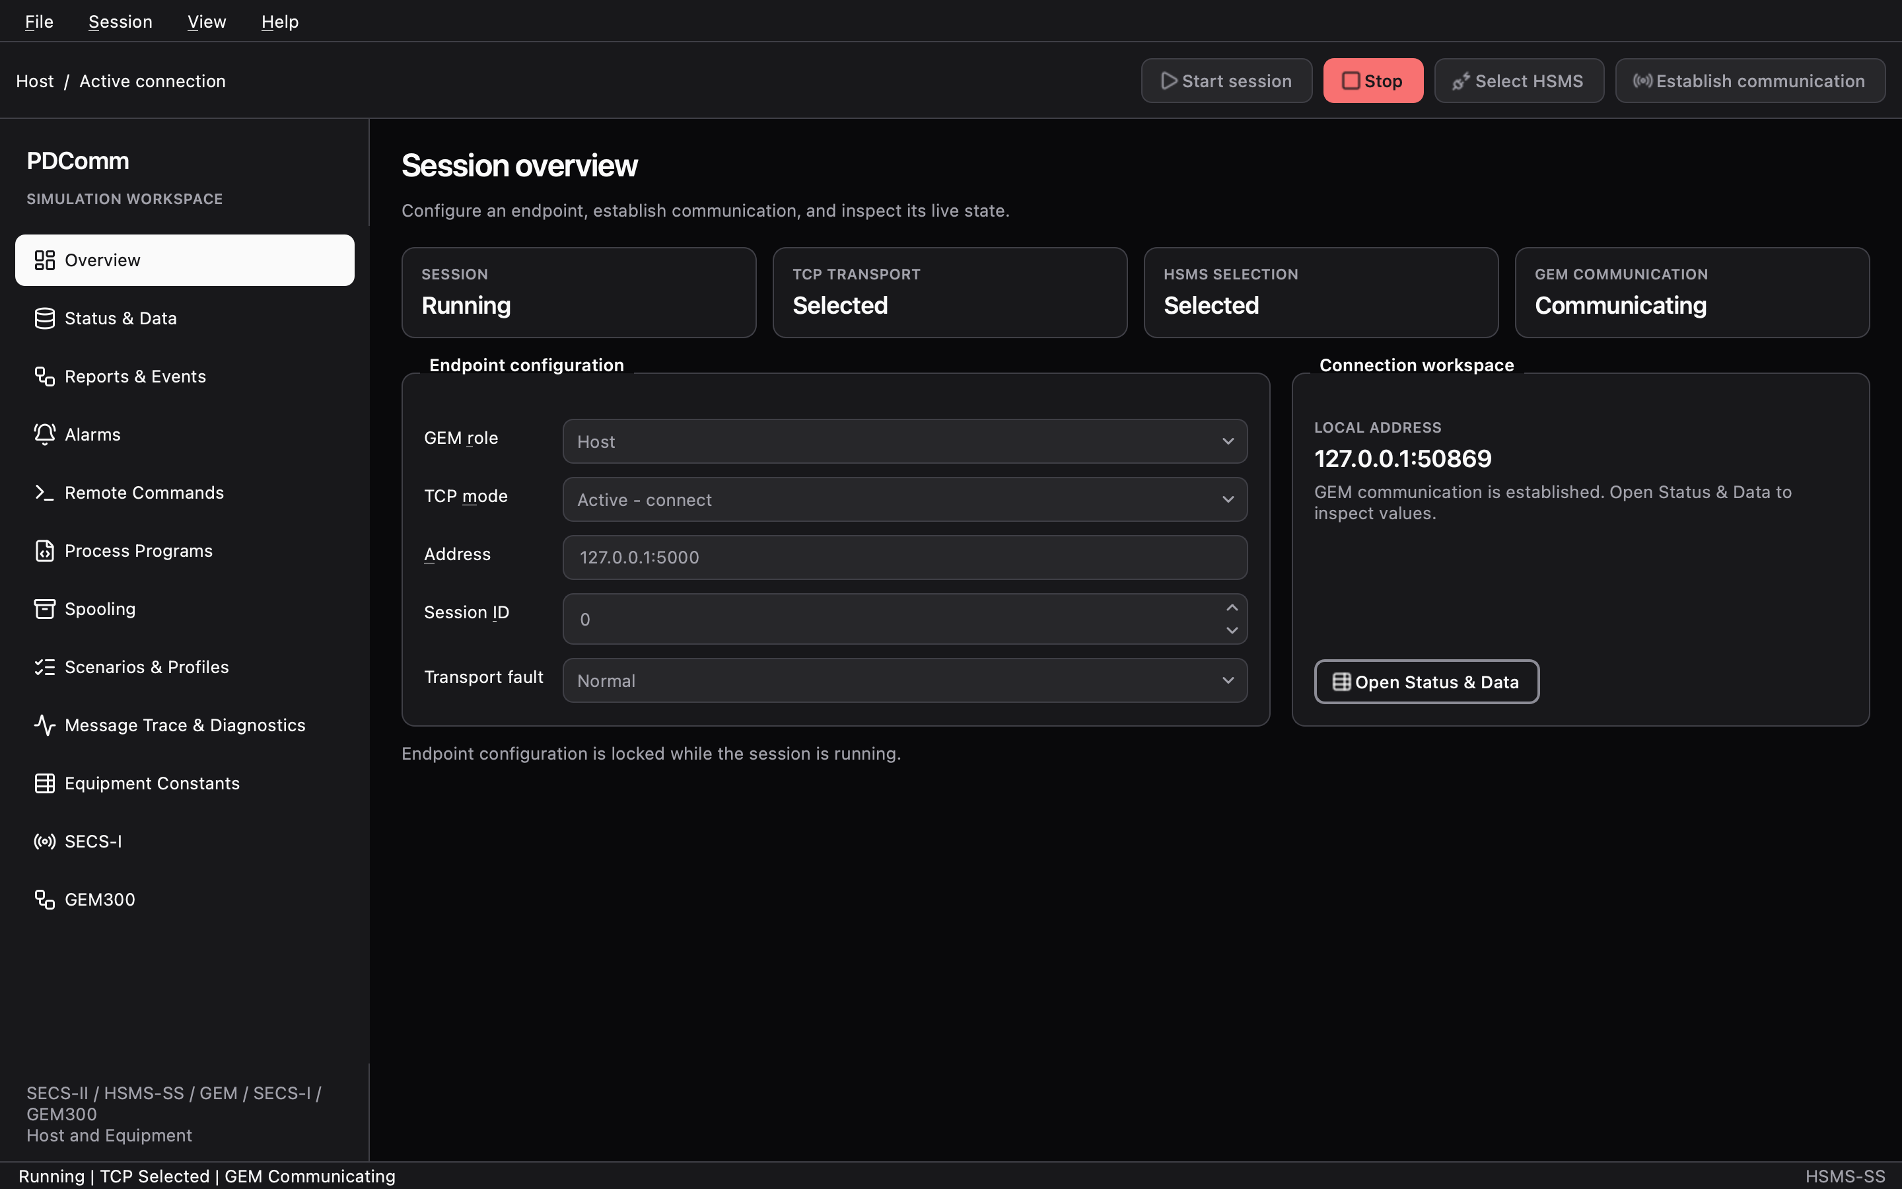Navigate to Spooling

click(x=185, y=610)
